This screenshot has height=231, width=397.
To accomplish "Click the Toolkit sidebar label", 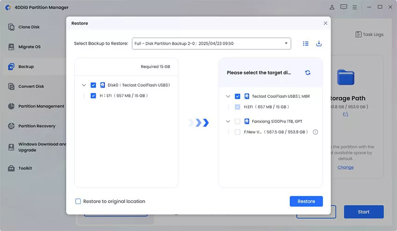I will (25, 168).
